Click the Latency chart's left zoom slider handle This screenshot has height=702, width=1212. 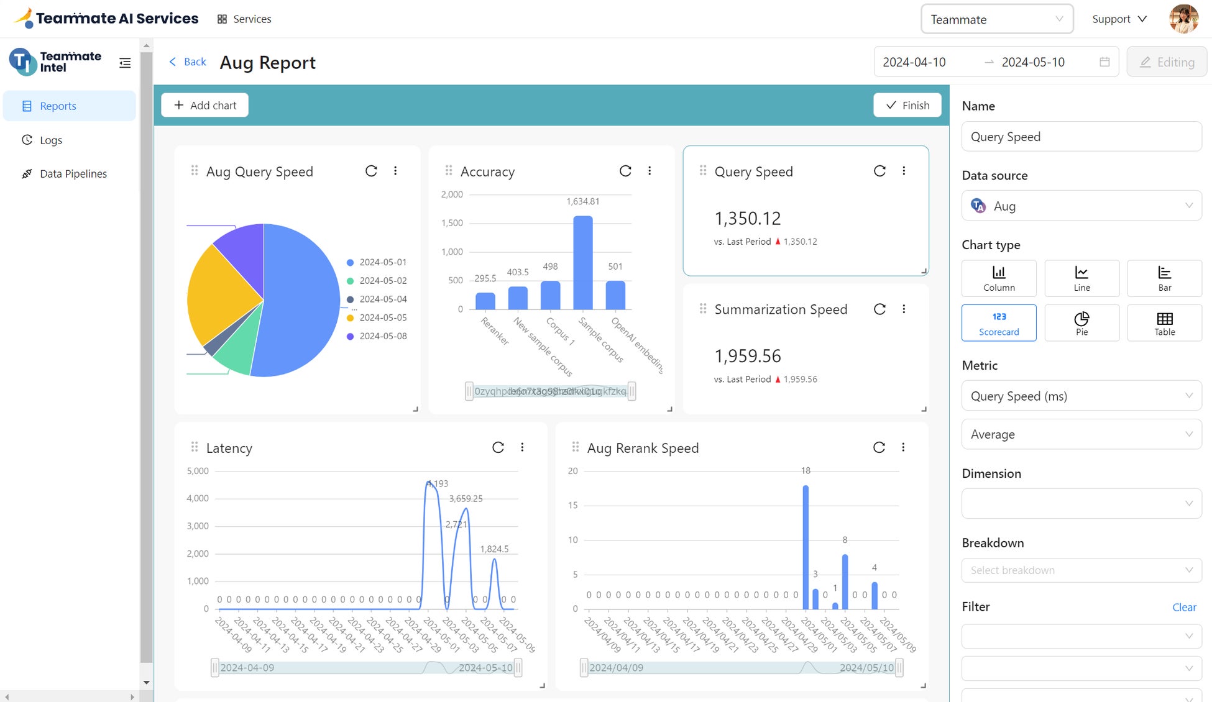(214, 668)
